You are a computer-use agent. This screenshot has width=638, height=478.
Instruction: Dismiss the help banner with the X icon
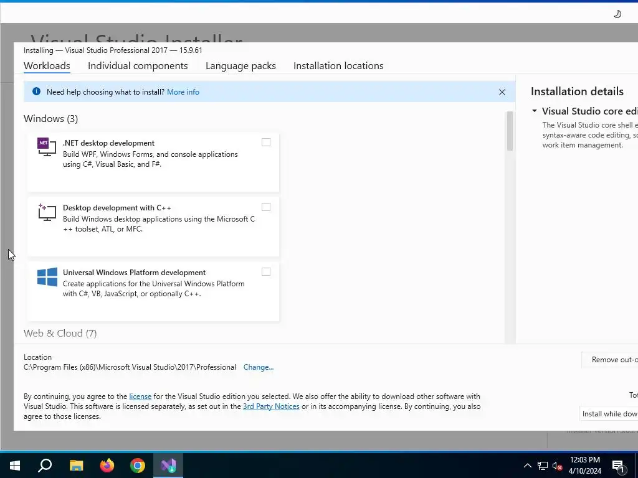tap(502, 92)
